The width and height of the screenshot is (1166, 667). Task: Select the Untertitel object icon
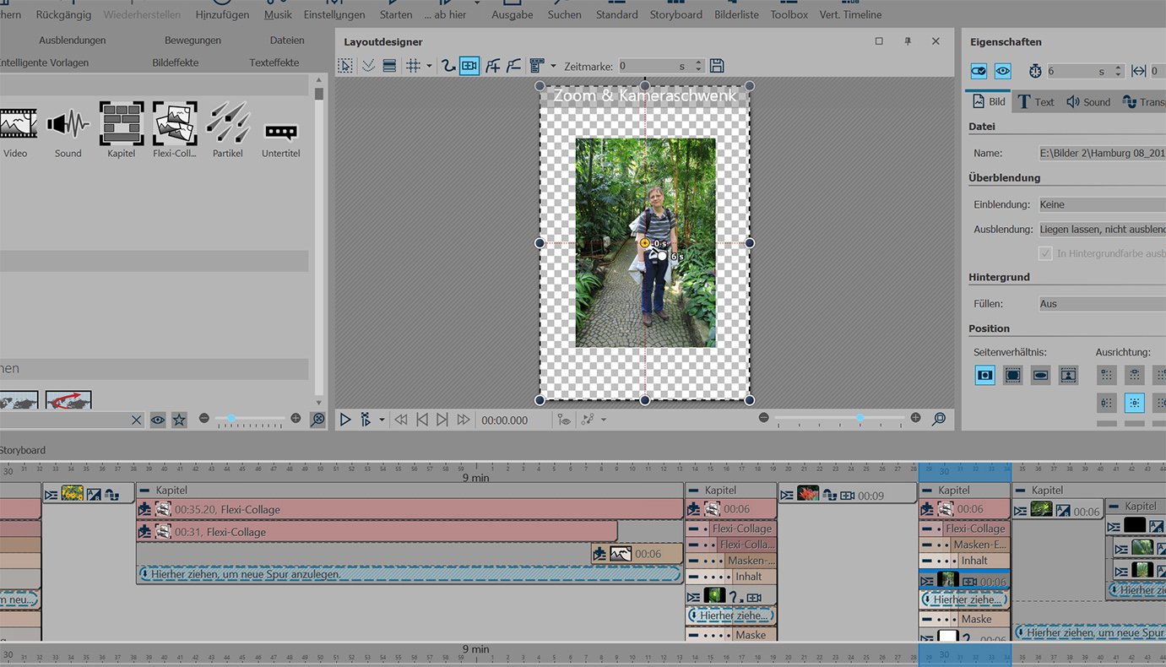click(x=281, y=132)
